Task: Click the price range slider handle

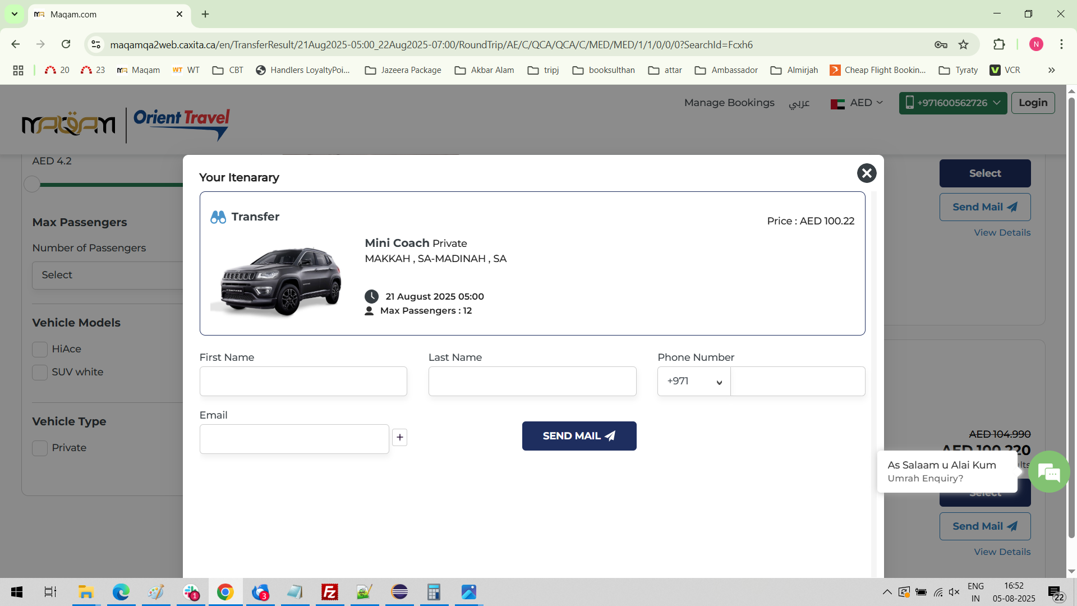Action: tap(32, 184)
